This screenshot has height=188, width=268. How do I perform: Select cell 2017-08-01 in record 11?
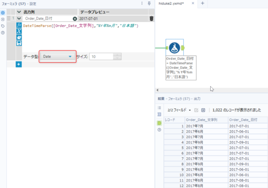click(x=247, y=180)
